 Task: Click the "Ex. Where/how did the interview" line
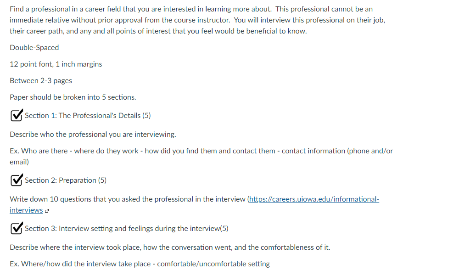tap(140, 264)
